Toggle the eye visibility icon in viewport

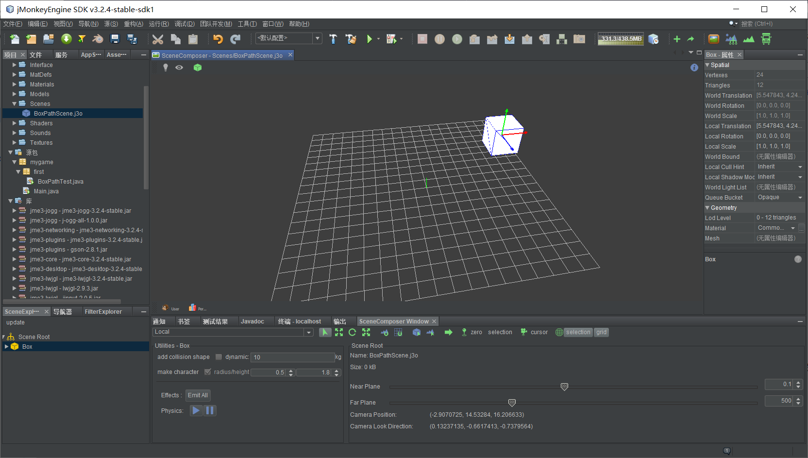pyautogui.click(x=179, y=68)
